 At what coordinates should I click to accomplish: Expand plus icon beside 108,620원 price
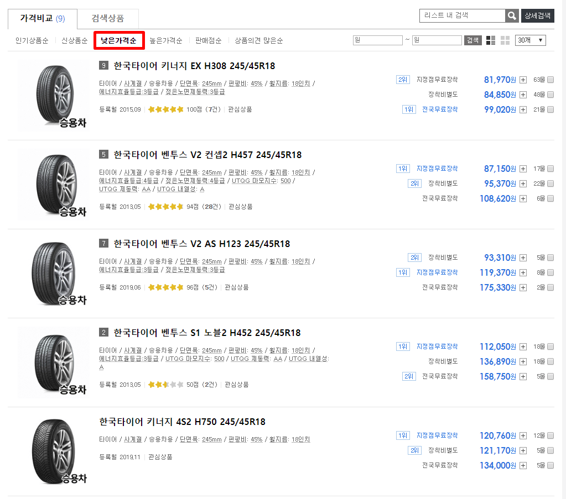523,199
